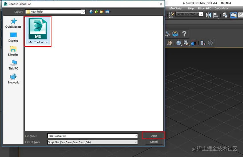This screenshot has width=243, height=157.
Task: Expand the Create Selection Set dropdown
Action: (x=201, y=14)
